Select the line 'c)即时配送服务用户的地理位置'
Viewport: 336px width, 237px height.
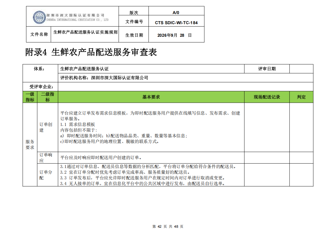click(110, 141)
